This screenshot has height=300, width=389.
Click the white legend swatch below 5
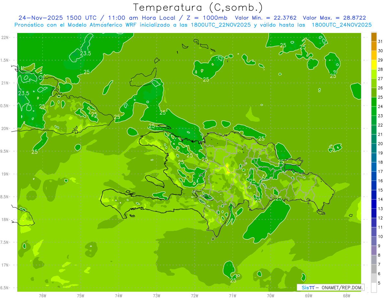pos(374,288)
